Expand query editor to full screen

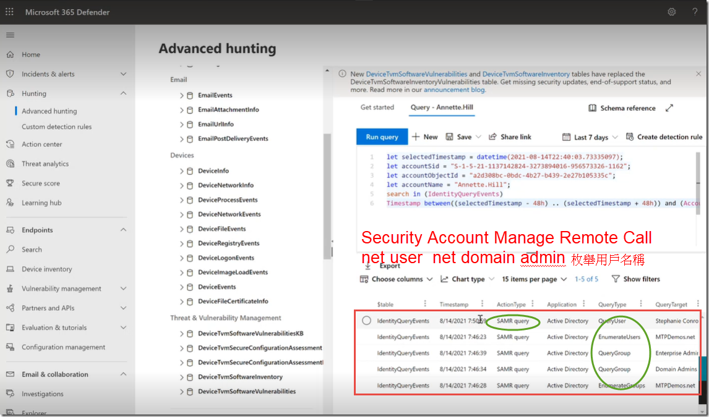coord(669,108)
